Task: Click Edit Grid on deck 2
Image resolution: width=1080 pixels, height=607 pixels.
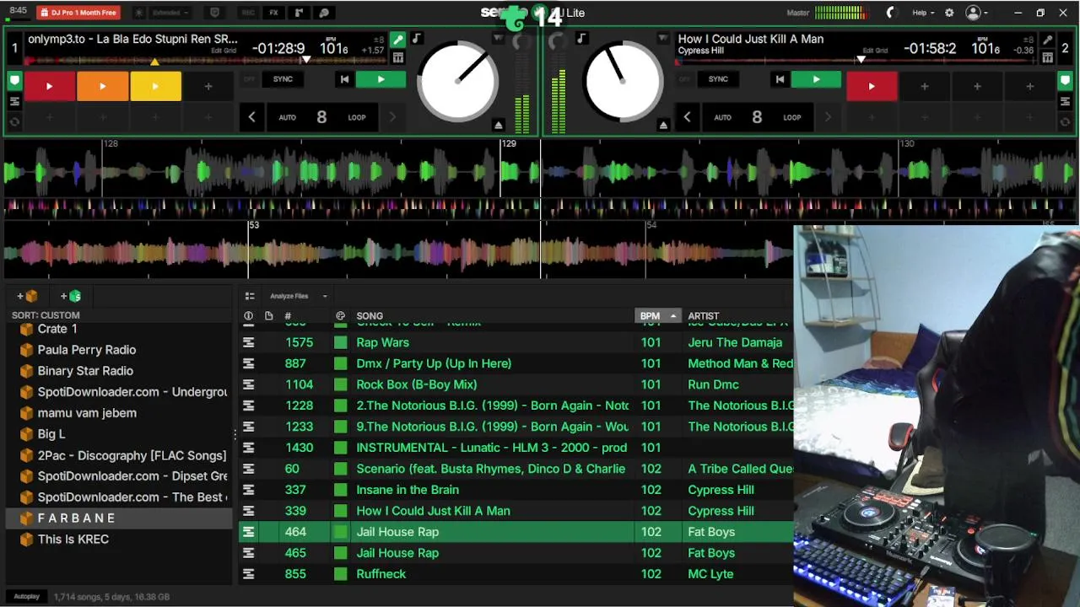Action: pyautogui.click(x=875, y=51)
